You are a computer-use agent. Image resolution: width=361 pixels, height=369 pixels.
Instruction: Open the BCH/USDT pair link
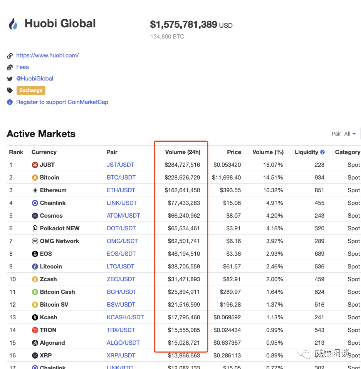(121, 292)
